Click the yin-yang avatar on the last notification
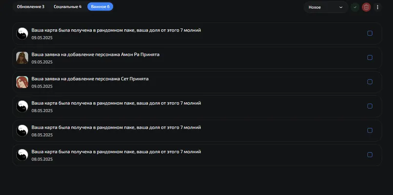393x195 pixels. click(x=22, y=155)
